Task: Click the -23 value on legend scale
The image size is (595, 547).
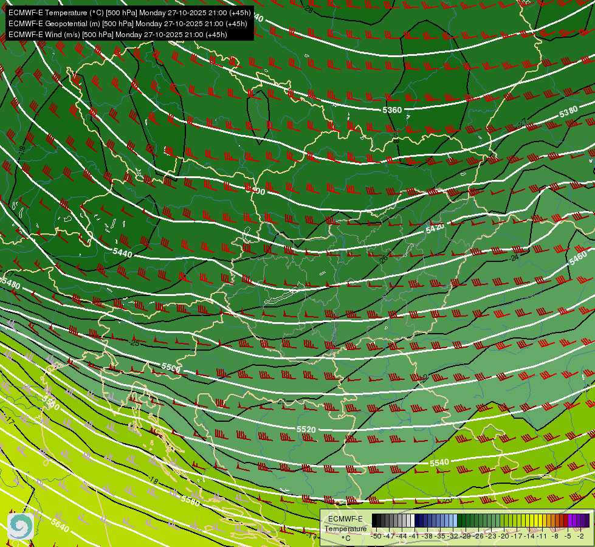Action: click(x=492, y=536)
